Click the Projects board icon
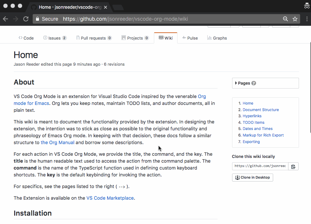 point(124,38)
